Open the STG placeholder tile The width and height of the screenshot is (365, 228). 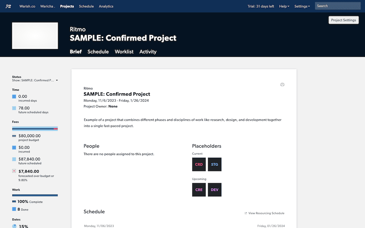tap(215, 164)
